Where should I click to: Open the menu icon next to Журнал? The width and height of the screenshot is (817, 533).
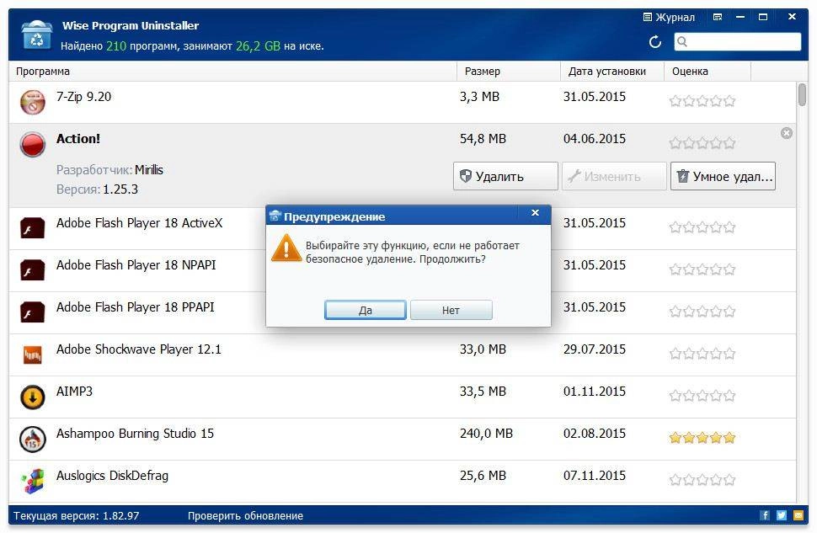pos(718,17)
